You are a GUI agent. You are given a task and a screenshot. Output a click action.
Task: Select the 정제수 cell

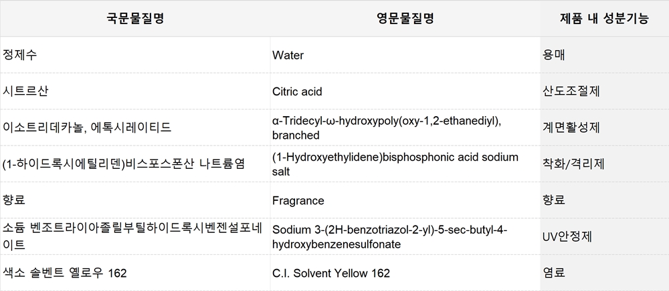click(x=135, y=55)
